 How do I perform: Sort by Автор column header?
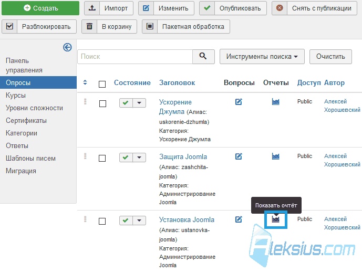pyautogui.click(x=334, y=82)
